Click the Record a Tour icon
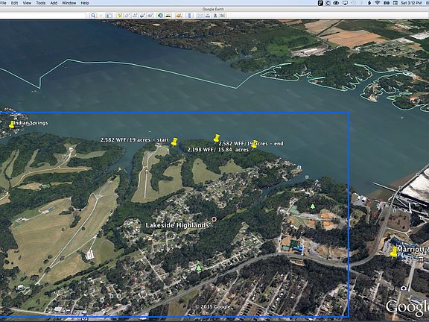The image size is (429, 322). point(150,16)
